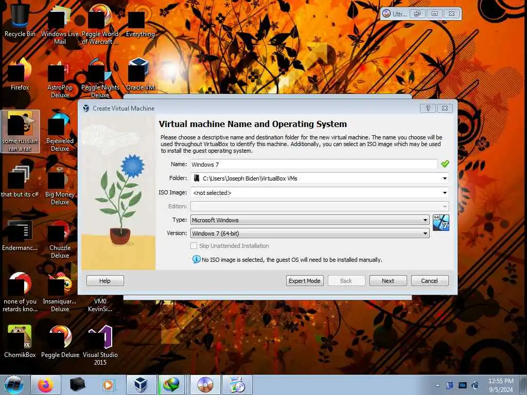Click the taskbar clock showing 12:55 PM

pos(501,385)
